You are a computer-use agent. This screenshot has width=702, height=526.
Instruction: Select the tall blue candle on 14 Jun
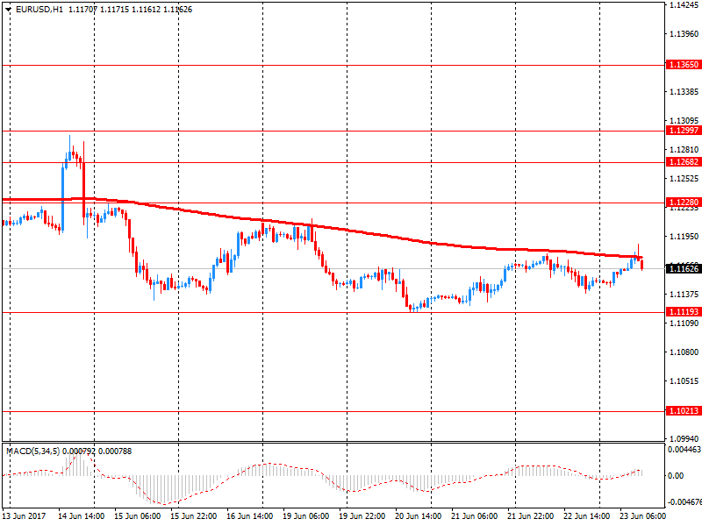pos(62,200)
